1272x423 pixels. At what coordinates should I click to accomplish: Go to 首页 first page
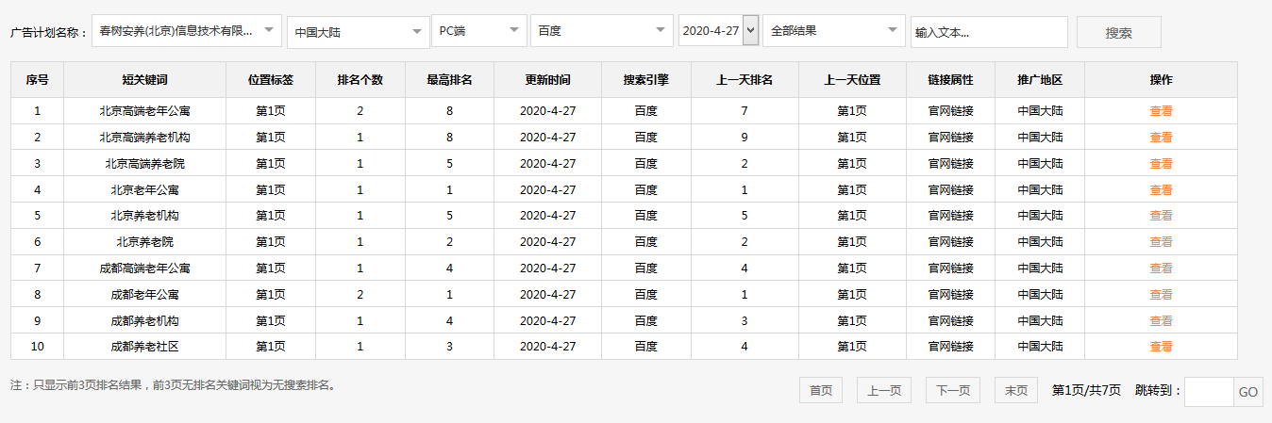[x=821, y=390]
